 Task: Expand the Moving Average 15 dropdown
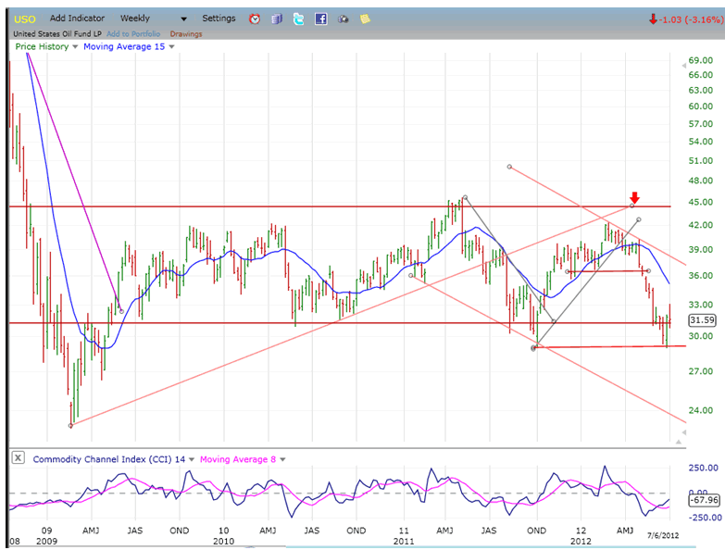(171, 47)
